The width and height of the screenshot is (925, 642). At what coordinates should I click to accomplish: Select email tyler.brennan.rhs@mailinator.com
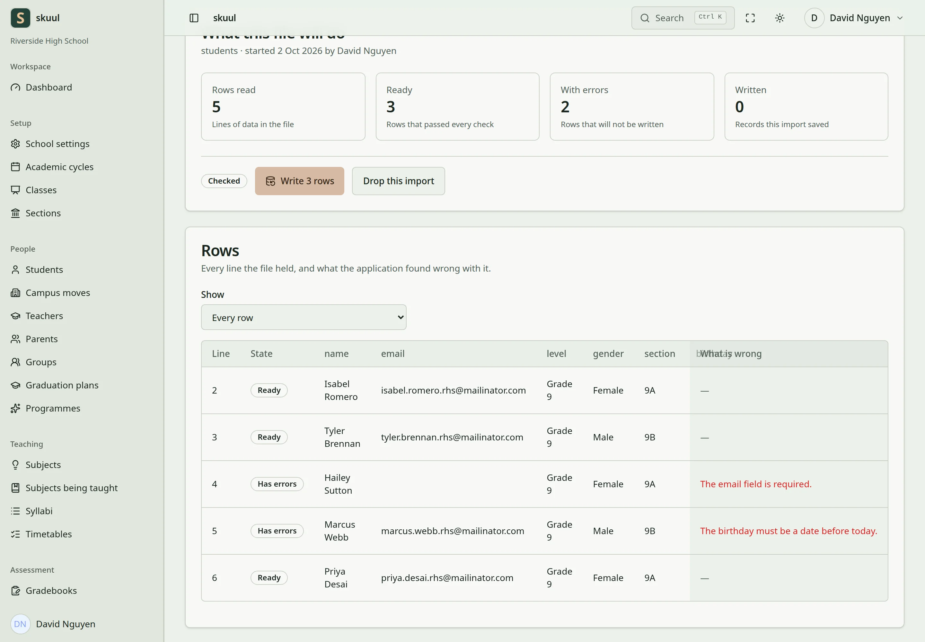(x=452, y=437)
